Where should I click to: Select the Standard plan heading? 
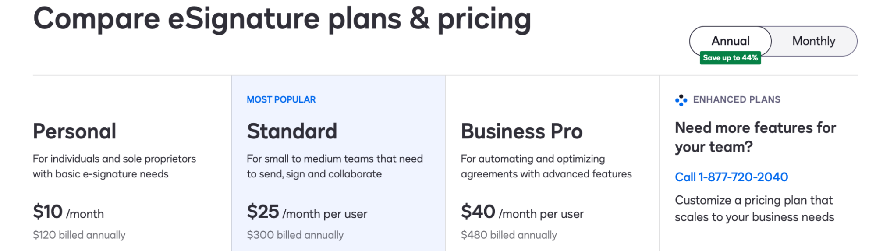(x=292, y=131)
